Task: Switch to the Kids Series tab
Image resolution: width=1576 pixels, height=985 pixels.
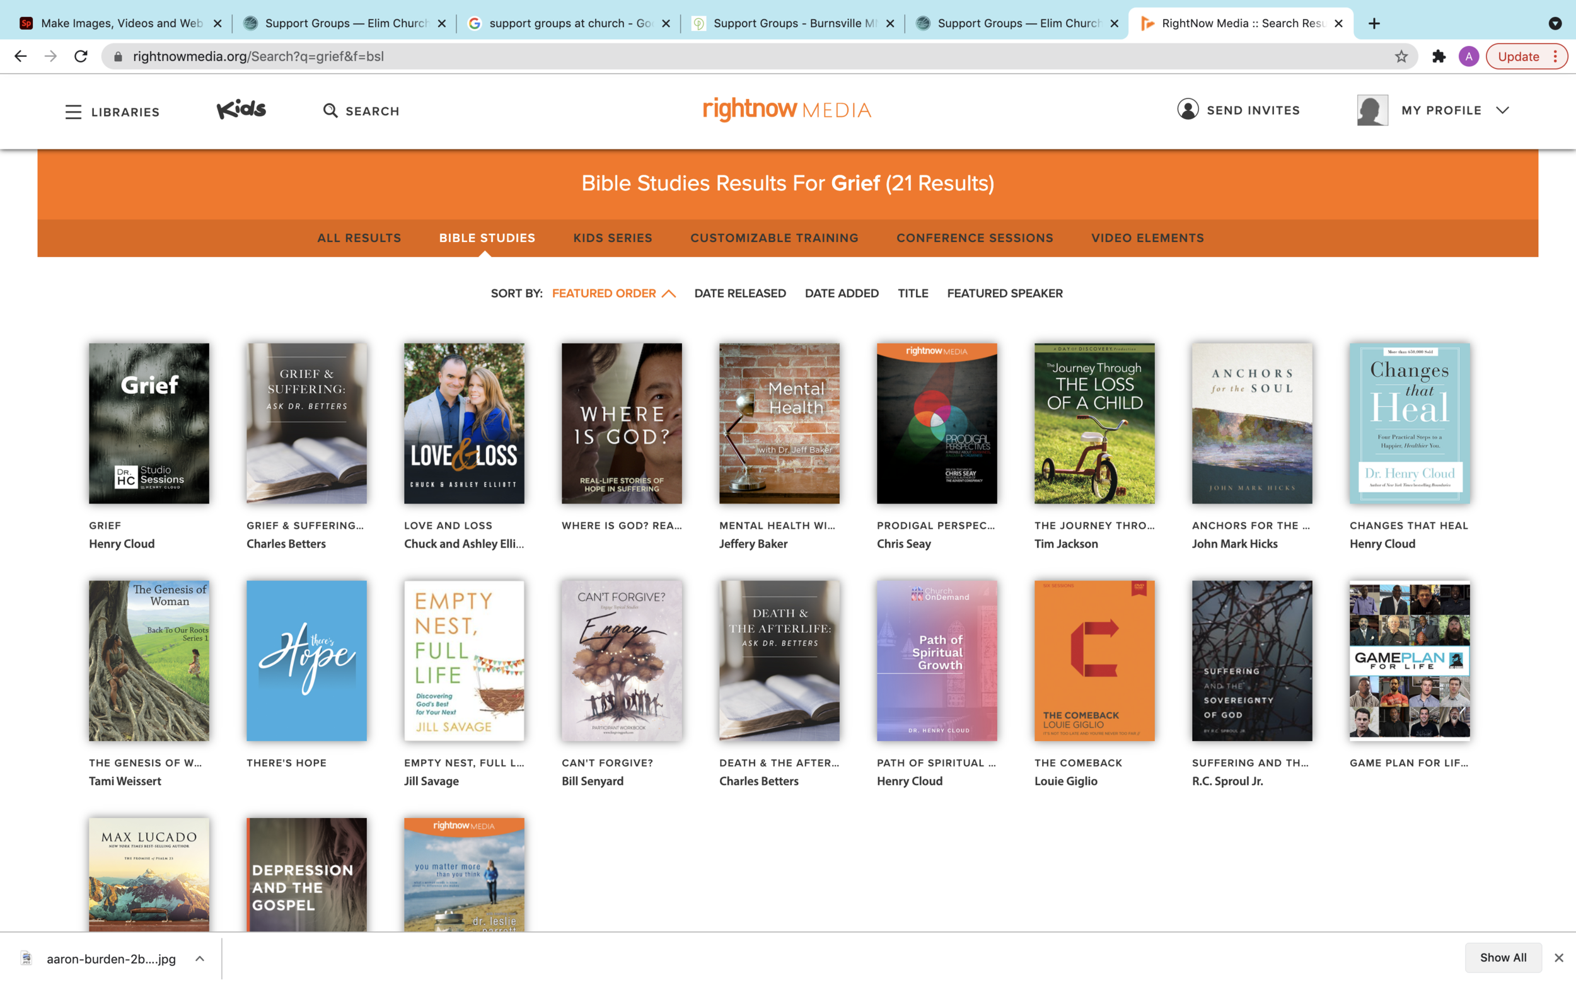Action: (x=612, y=238)
